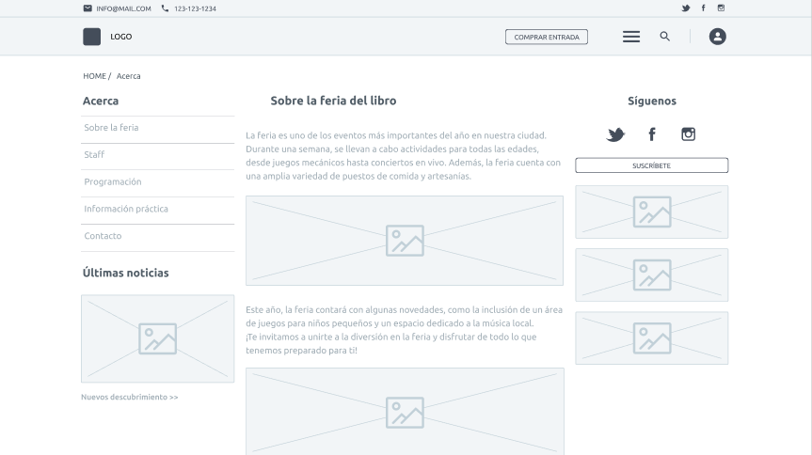Open Instagram icon in top bar
This screenshot has width=812, height=455.
[x=721, y=8]
